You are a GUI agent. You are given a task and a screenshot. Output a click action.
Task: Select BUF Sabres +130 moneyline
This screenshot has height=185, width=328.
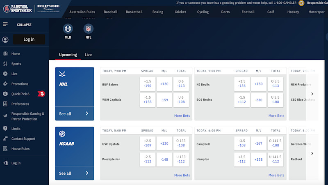pyautogui.click(x=164, y=84)
